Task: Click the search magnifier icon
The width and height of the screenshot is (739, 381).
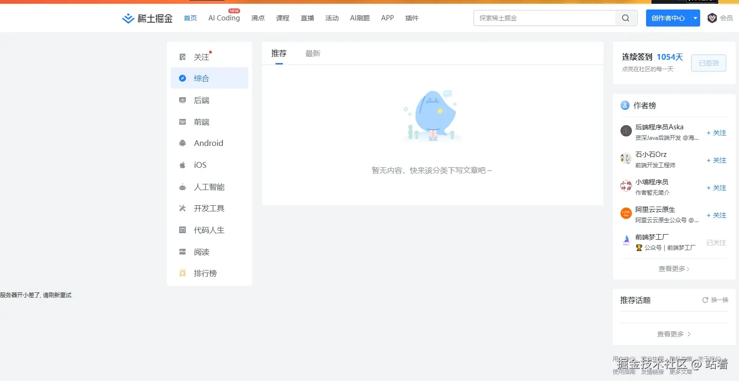Action: [626, 18]
